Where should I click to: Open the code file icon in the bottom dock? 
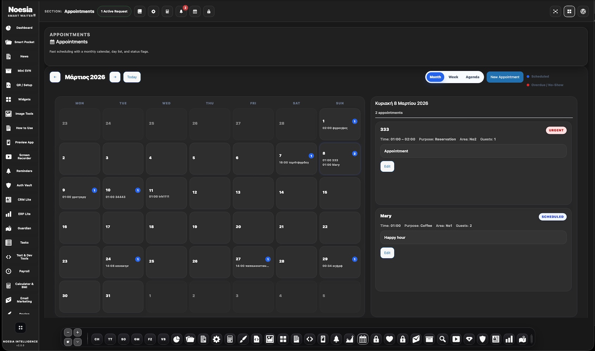(x=257, y=339)
